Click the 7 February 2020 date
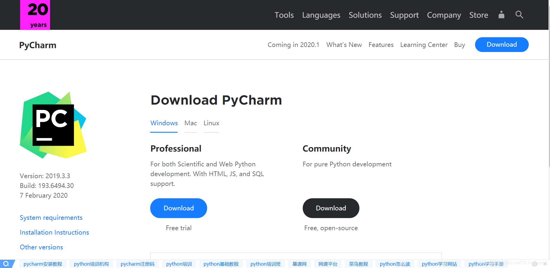Image resolution: width=550 pixels, height=268 pixels. click(44, 196)
